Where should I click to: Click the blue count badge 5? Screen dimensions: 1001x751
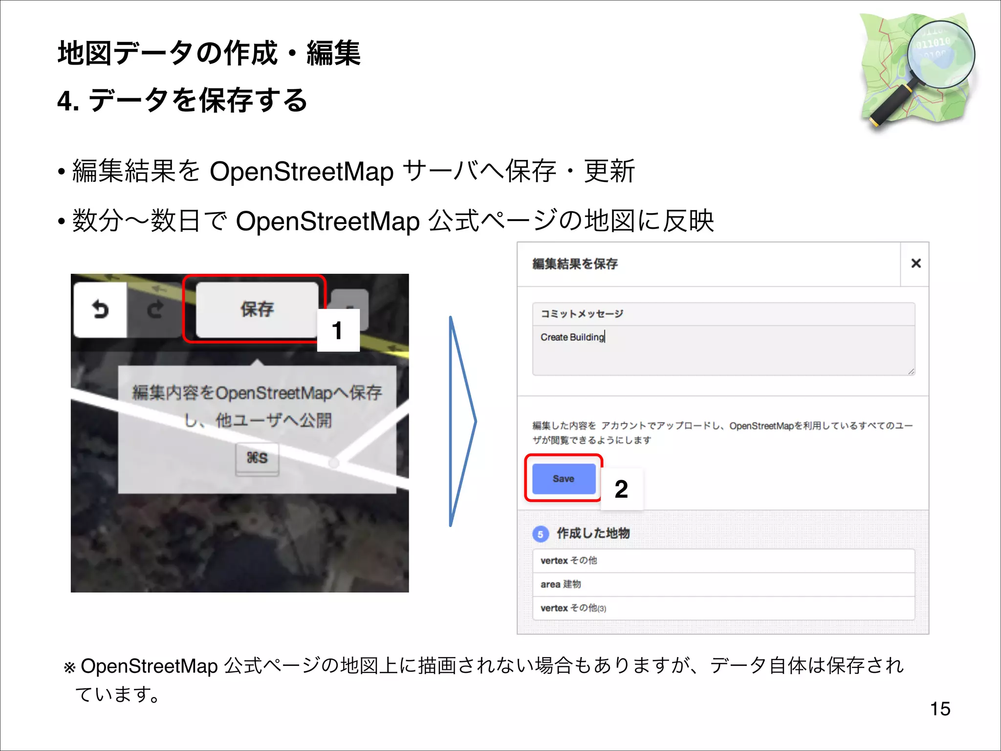(x=540, y=534)
